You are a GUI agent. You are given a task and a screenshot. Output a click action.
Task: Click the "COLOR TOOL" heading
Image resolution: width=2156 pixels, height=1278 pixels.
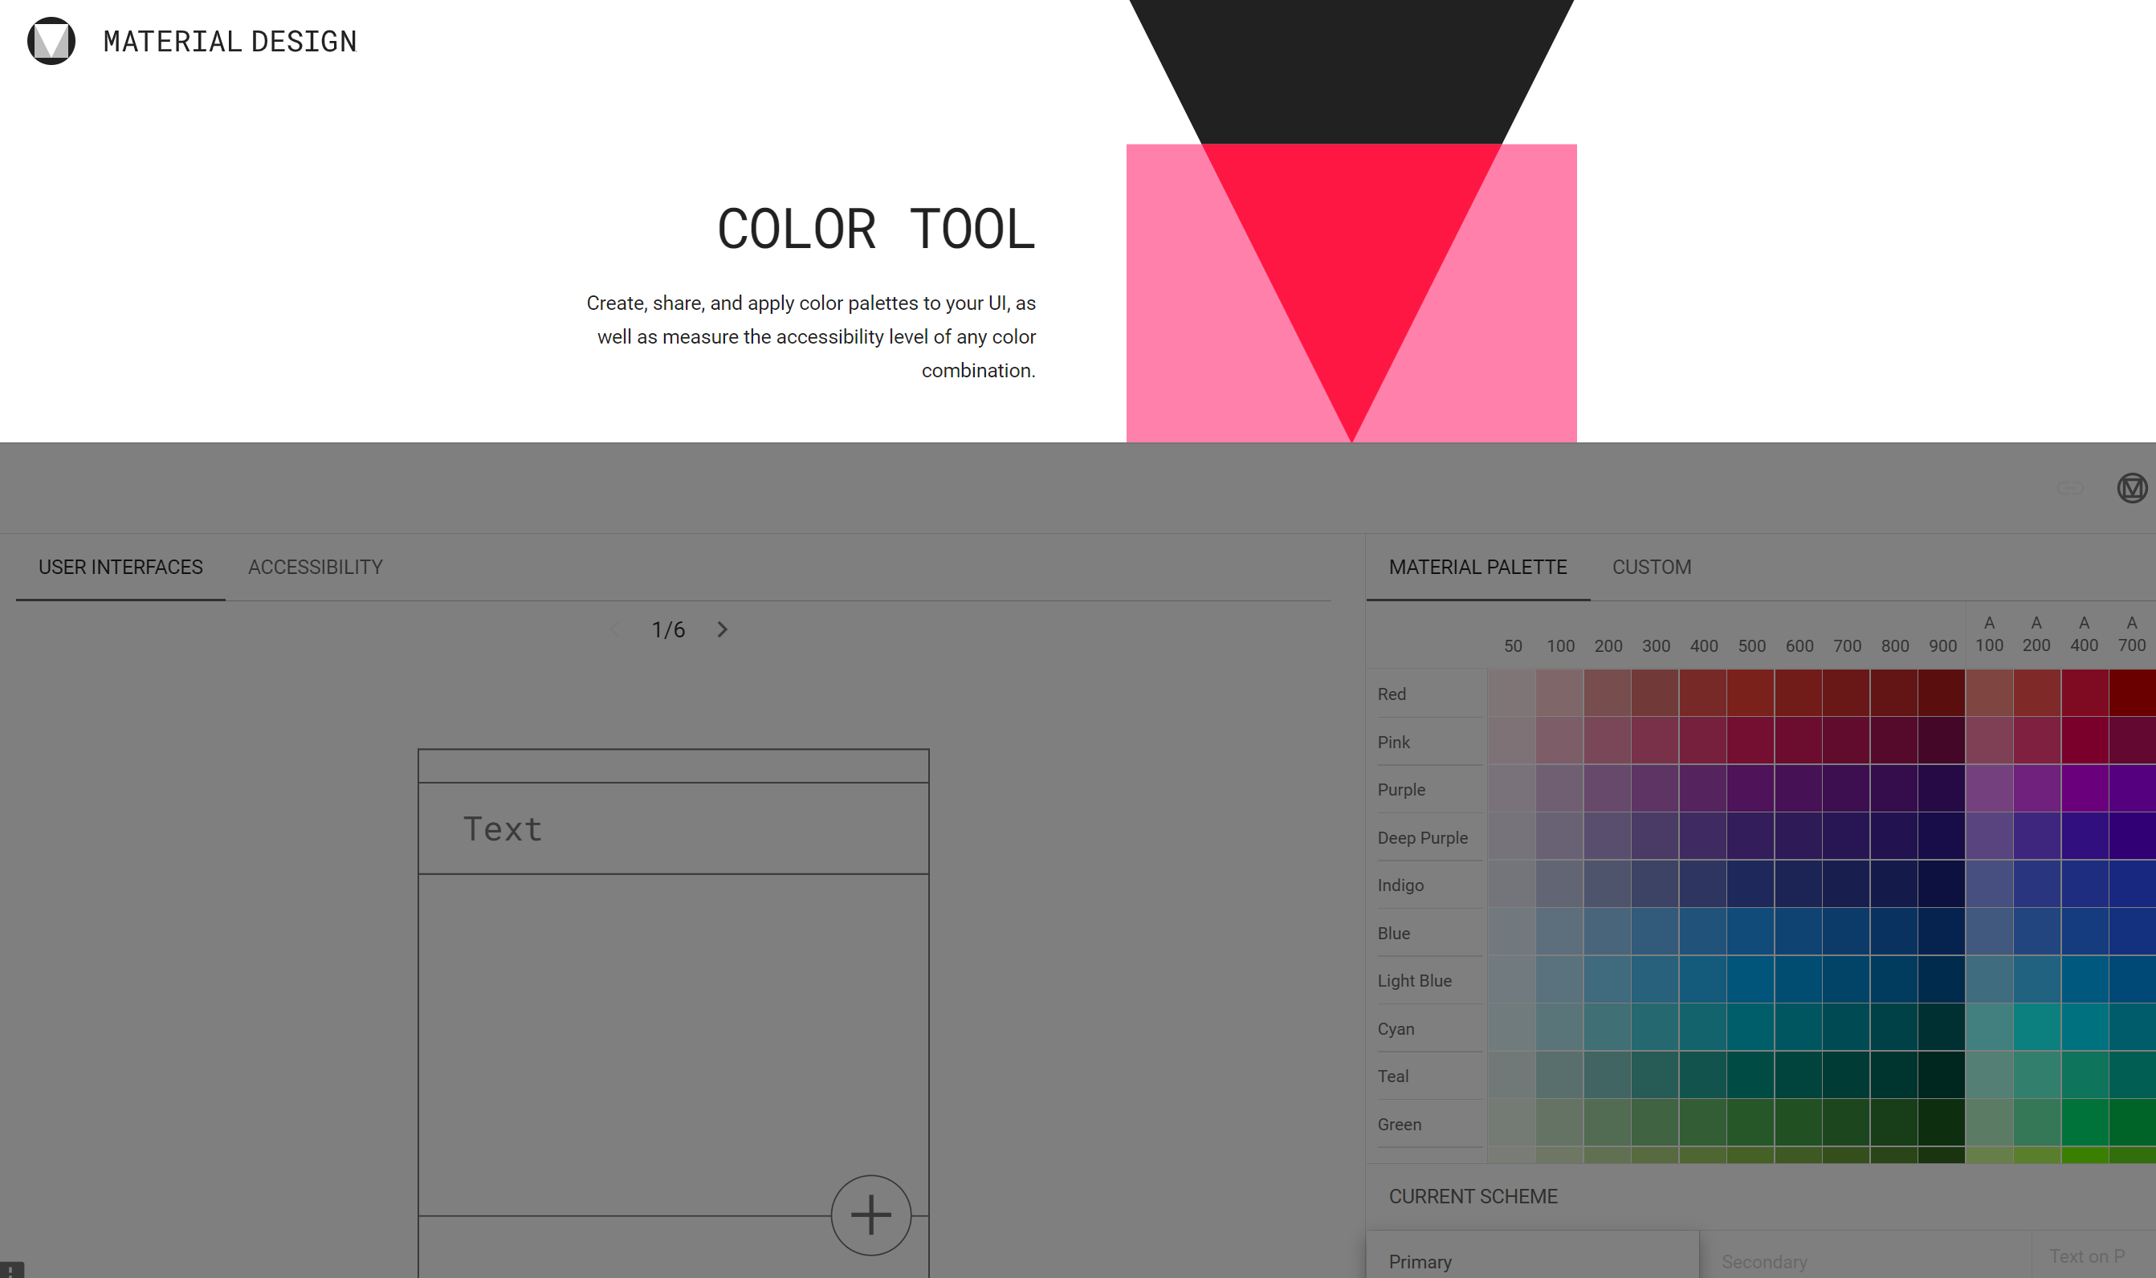click(x=876, y=229)
